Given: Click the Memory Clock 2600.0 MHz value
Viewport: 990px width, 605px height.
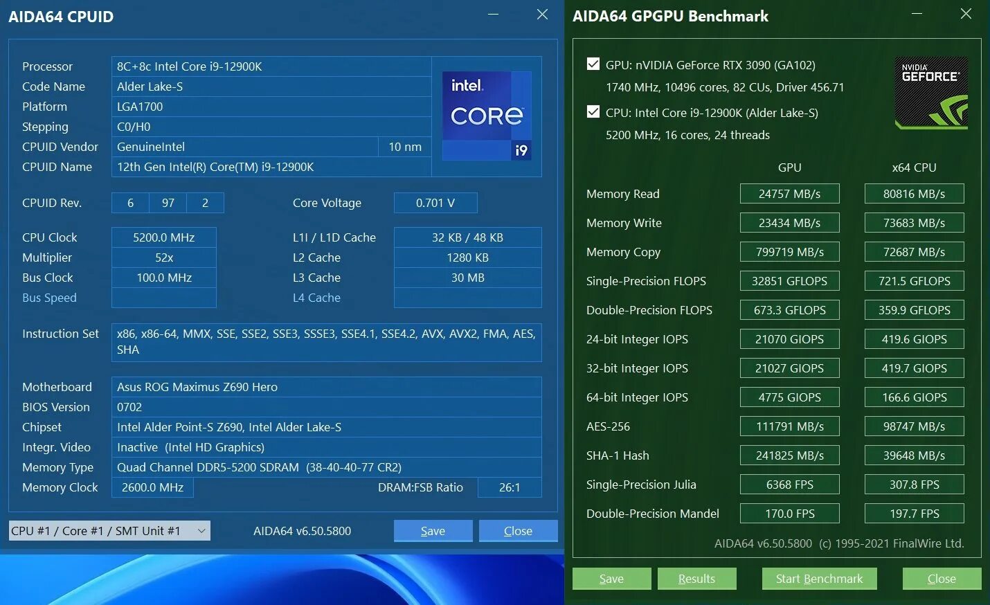Looking at the screenshot, I should (x=152, y=487).
